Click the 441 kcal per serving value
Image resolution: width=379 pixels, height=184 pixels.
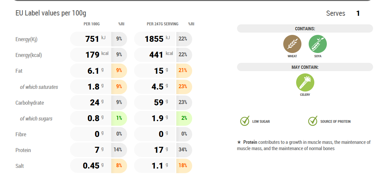click(156, 55)
